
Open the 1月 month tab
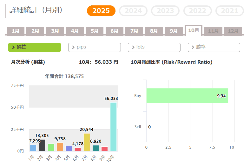click(x=16, y=31)
